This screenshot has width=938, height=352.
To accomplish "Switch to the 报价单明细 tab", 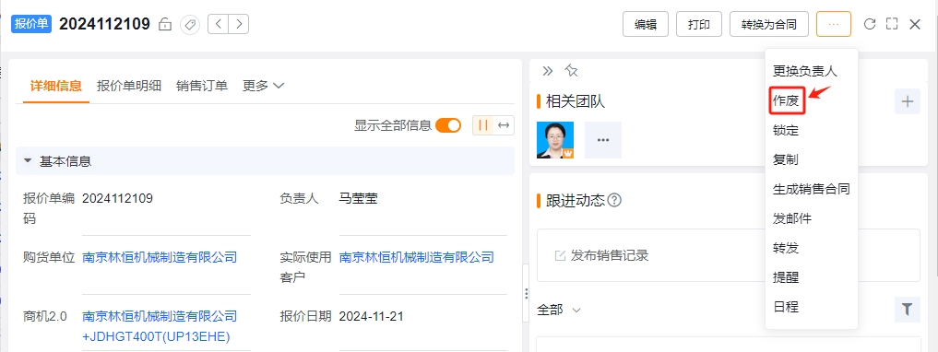I will (x=129, y=86).
